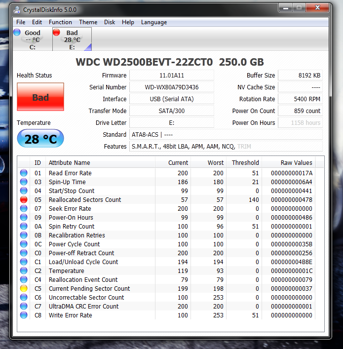Click the blue status icon for Reallocation Event Count

[x=24, y=279]
